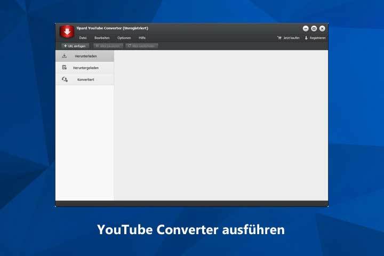Click the Registrieren key icon
This screenshot has height=256, width=384.
[x=306, y=38]
